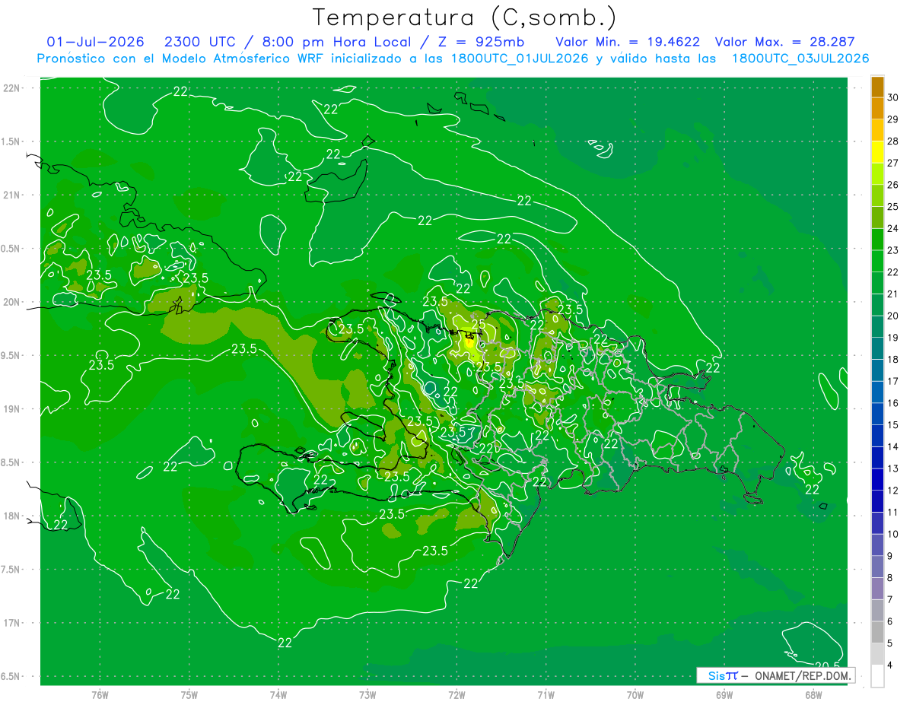Click the dark blue 13 degree legend swatch
Viewport: 913px width, 705px height.
coord(877,458)
